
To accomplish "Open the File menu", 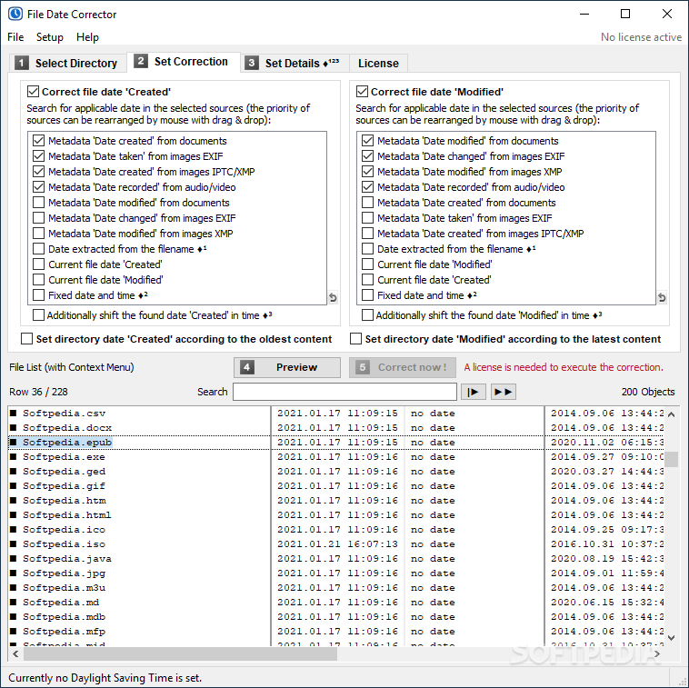I will (15, 37).
